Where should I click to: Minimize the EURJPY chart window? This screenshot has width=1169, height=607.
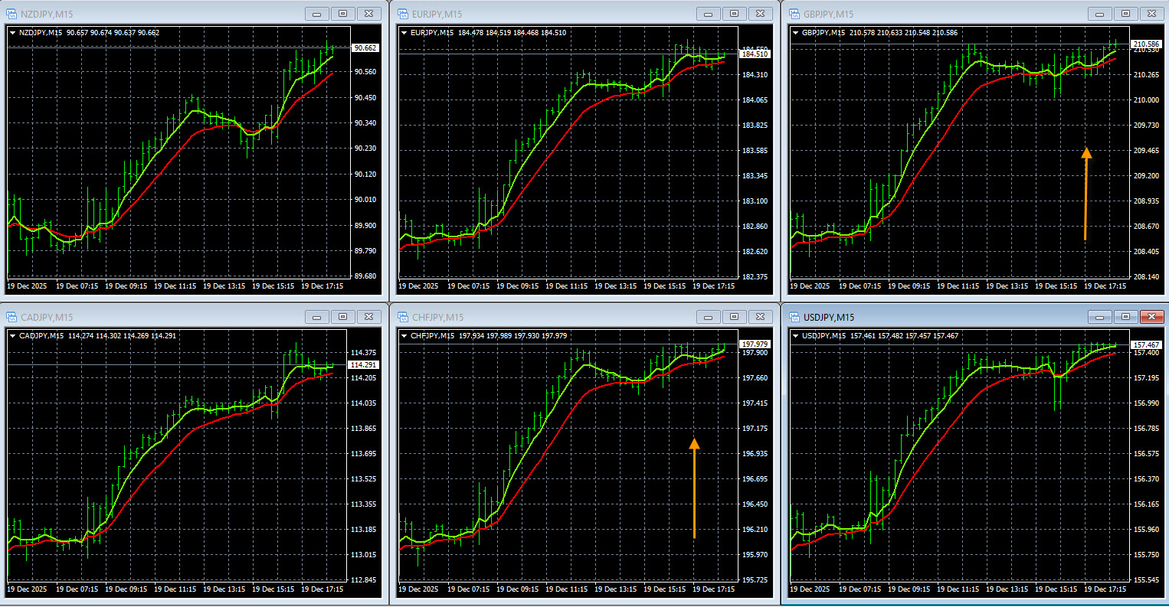(708, 14)
